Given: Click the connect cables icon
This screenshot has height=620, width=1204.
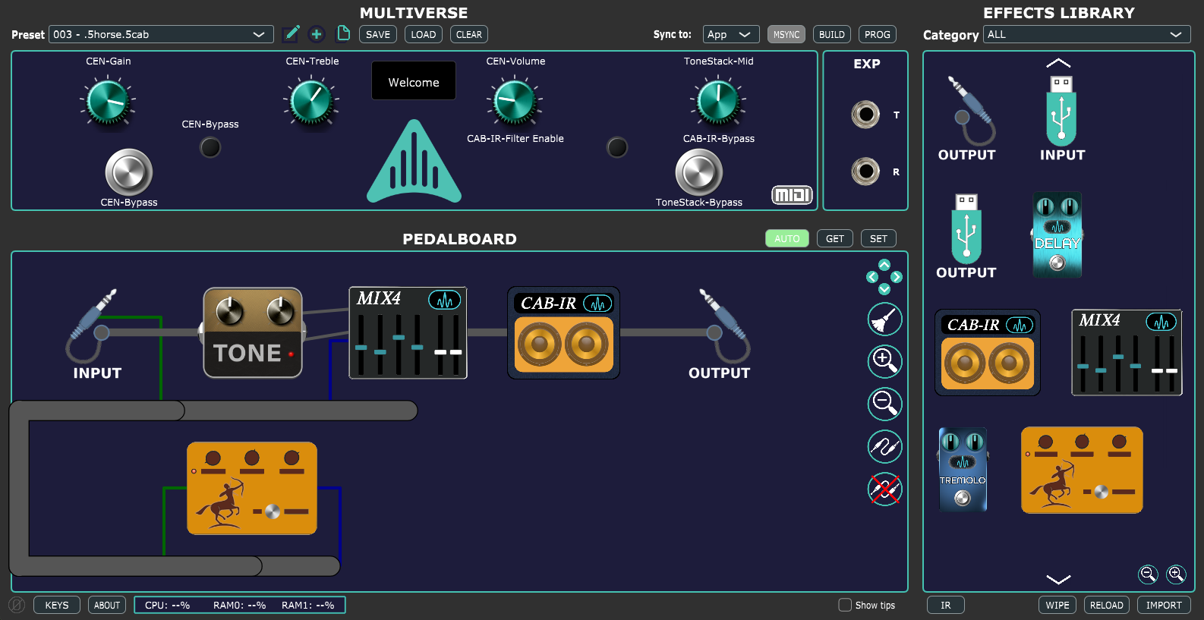Looking at the screenshot, I should point(884,446).
